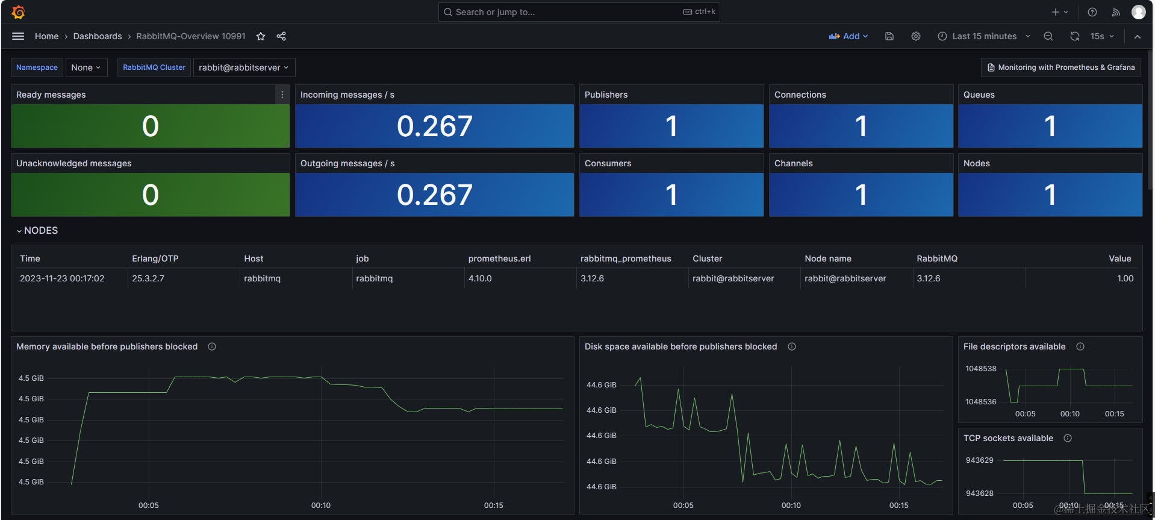Open the Last 15 minutes time picker
The width and height of the screenshot is (1155, 520).
click(984, 36)
